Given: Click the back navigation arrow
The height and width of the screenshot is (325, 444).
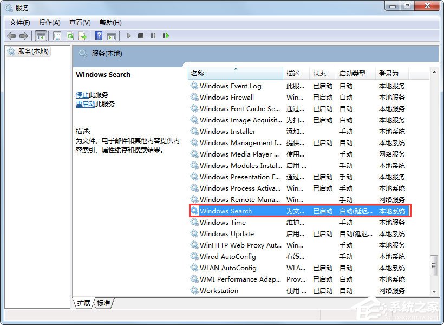Looking at the screenshot, I should coord(12,36).
